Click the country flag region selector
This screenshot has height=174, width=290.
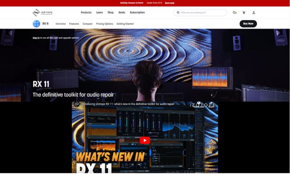(x=235, y=13)
